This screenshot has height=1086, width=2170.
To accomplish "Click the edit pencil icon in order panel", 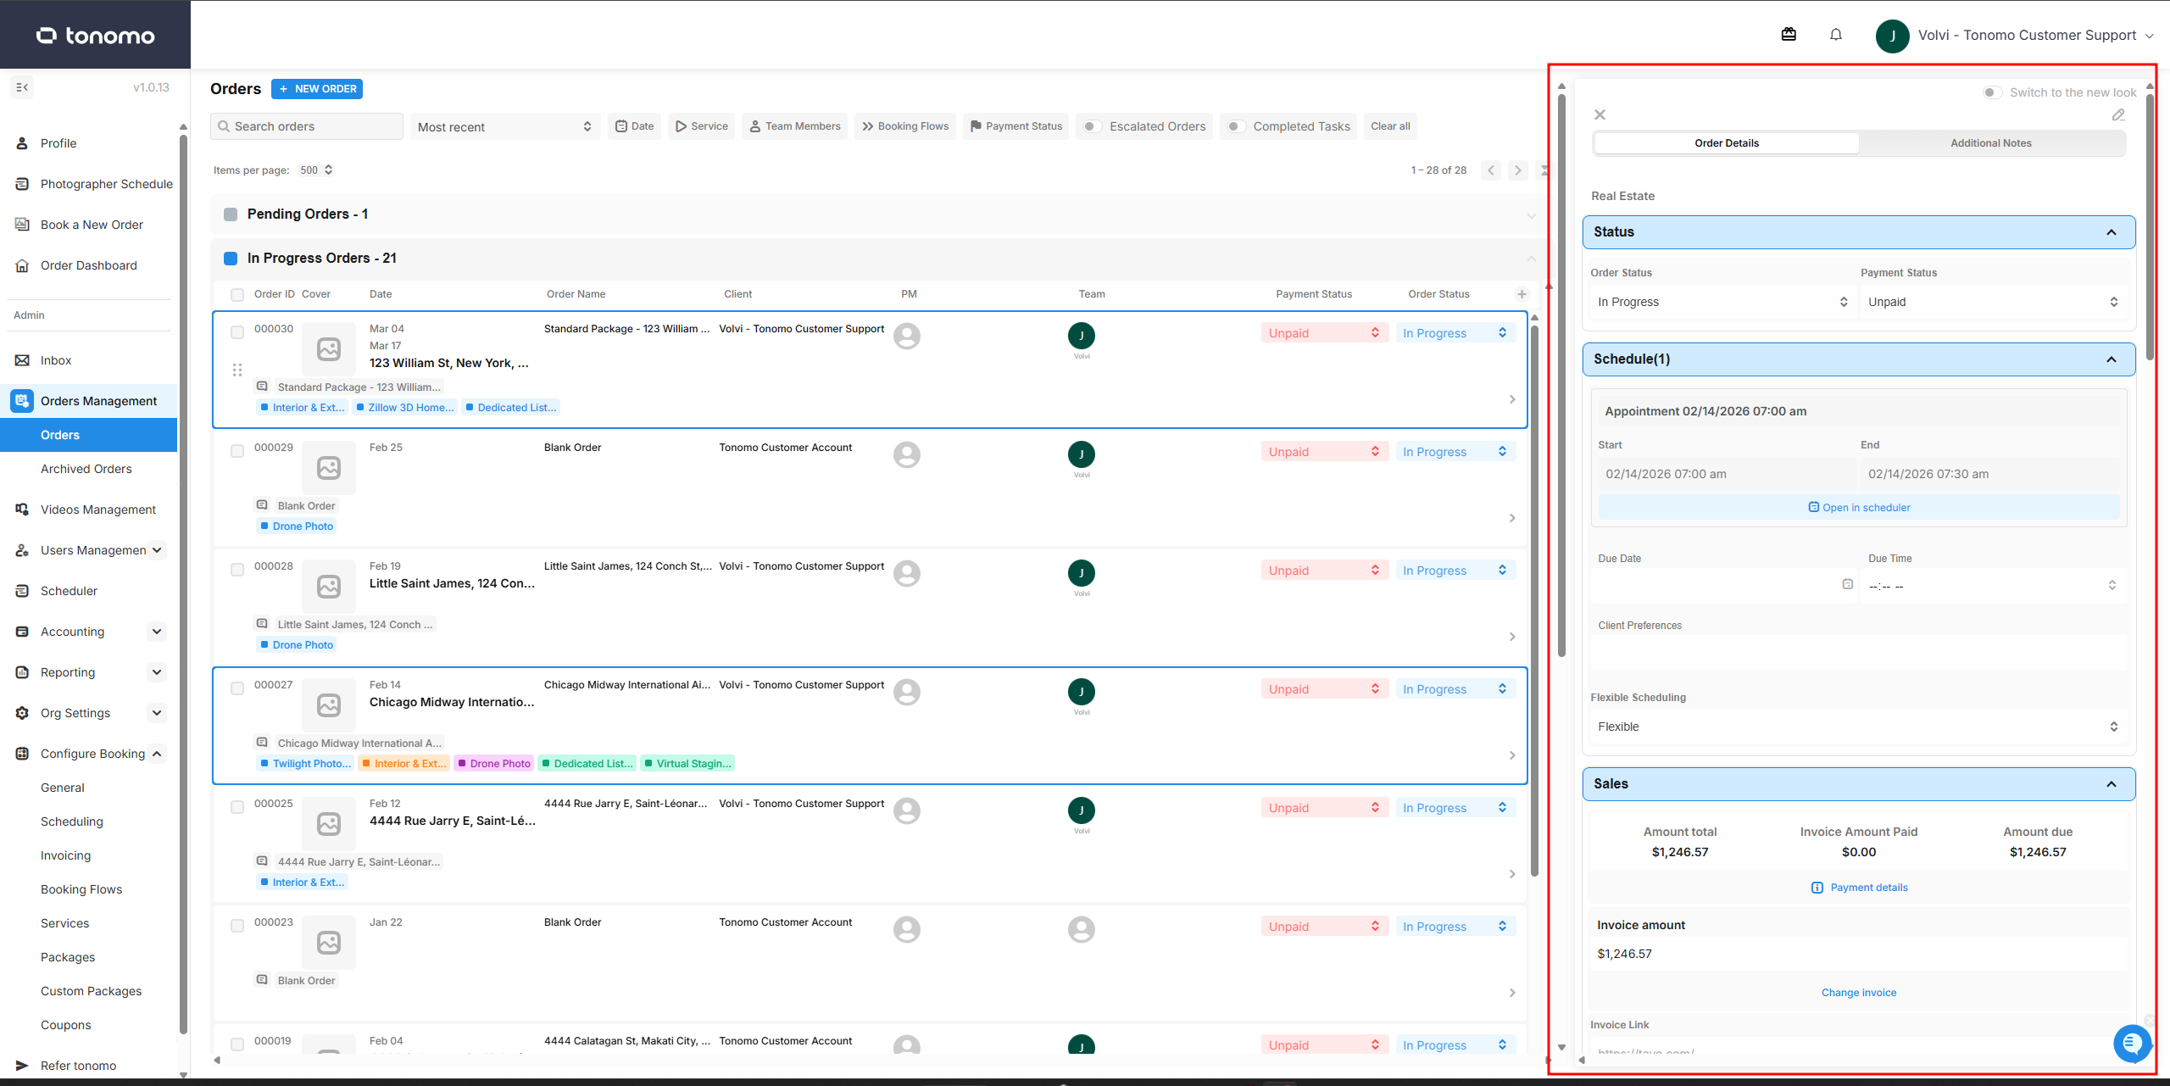I will pos(2118,114).
